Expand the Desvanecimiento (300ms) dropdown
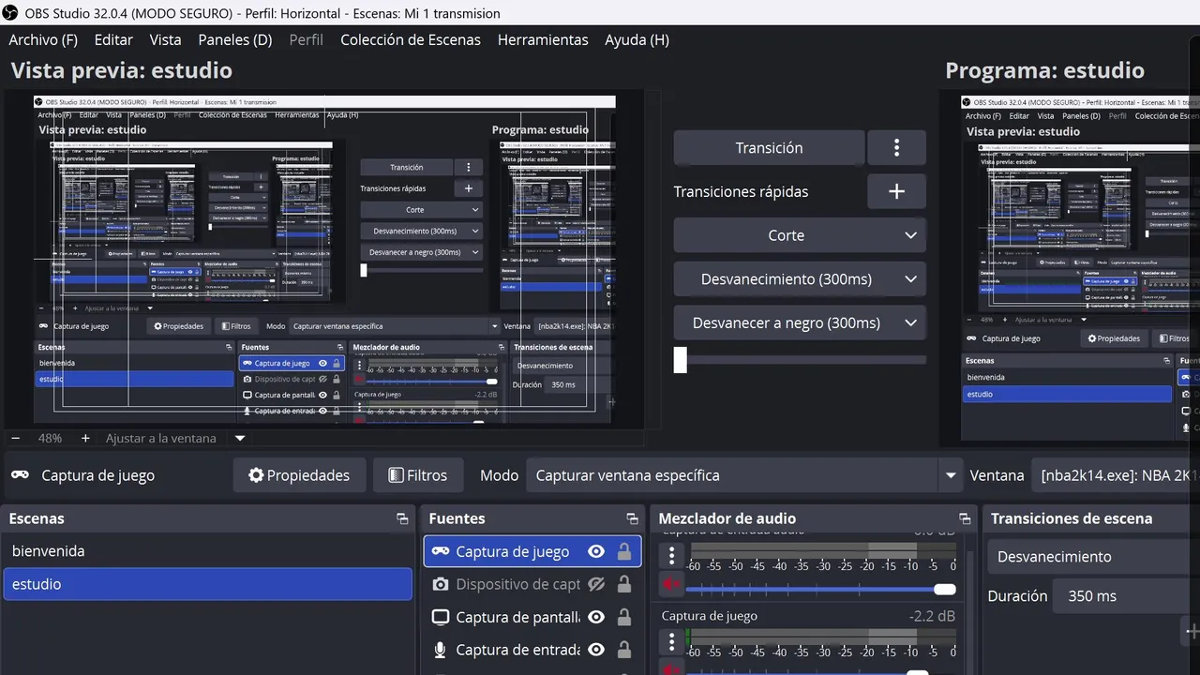This screenshot has height=675, width=1200. tap(800, 278)
